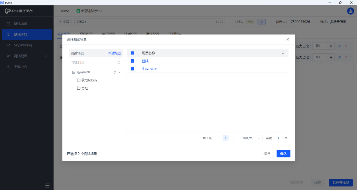Click the user avatar icon
The height and width of the screenshot is (190, 357).
pos(351,11)
